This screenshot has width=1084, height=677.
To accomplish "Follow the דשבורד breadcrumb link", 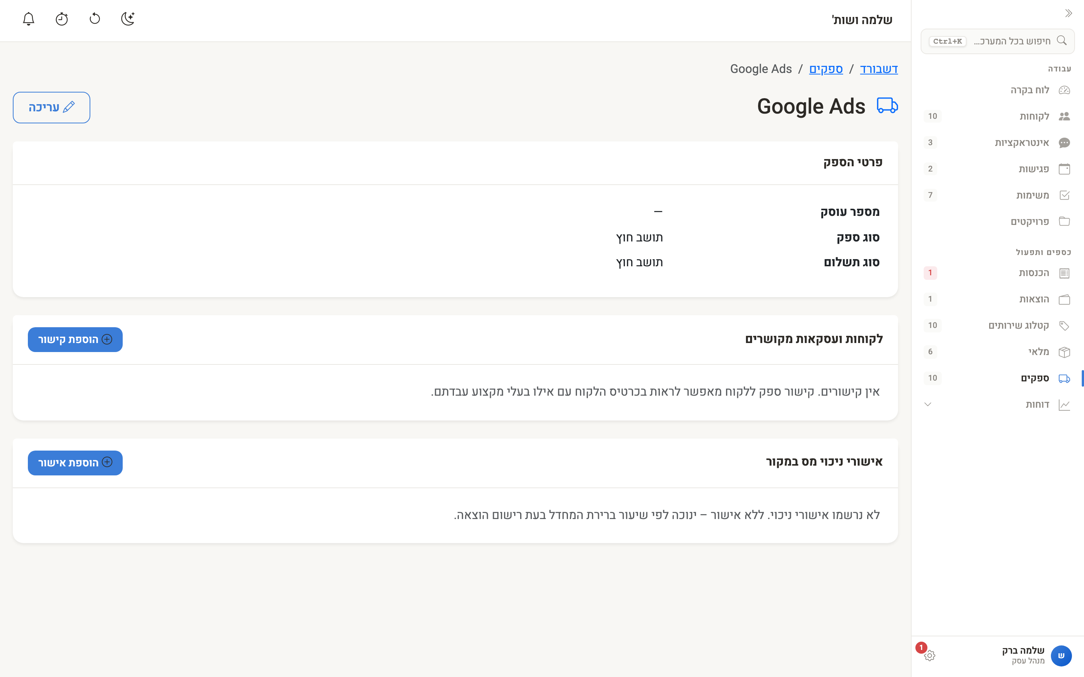I will (879, 69).
